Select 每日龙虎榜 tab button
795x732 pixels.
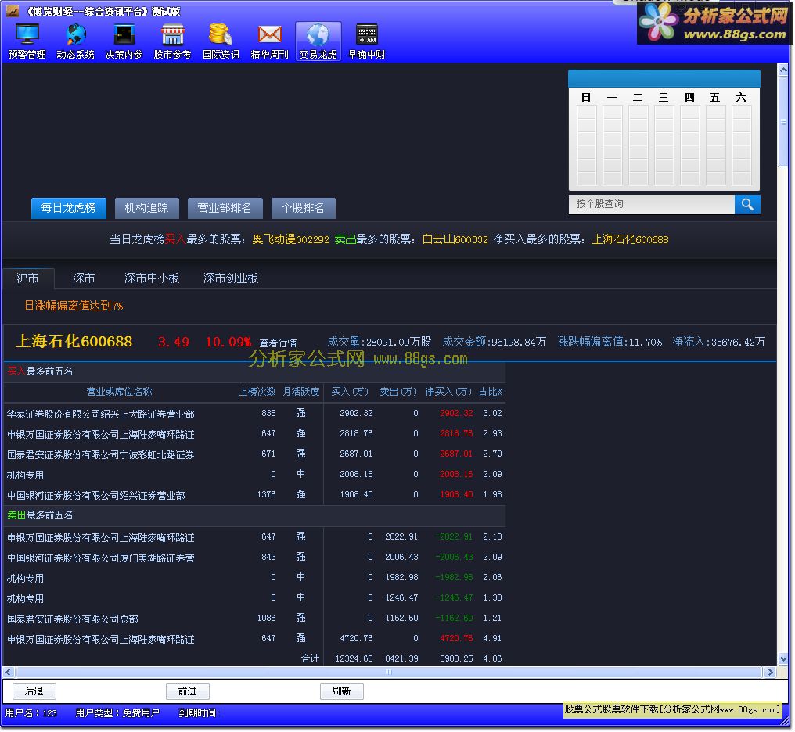68,208
